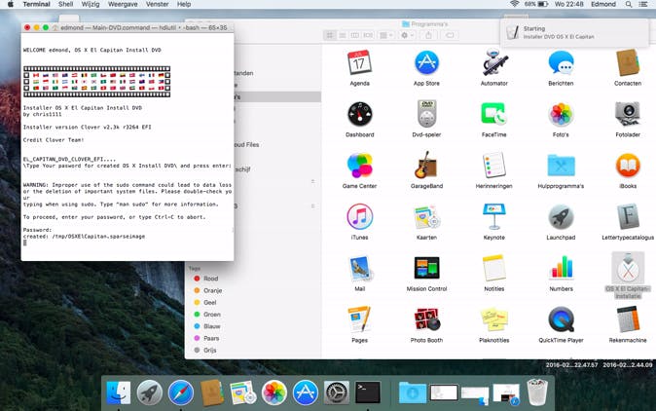Select the Lettertypecatalogus app icon
The width and height of the screenshot is (656, 411).
click(628, 217)
